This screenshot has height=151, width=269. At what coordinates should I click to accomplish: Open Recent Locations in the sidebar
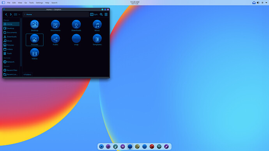tap(11, 74)
